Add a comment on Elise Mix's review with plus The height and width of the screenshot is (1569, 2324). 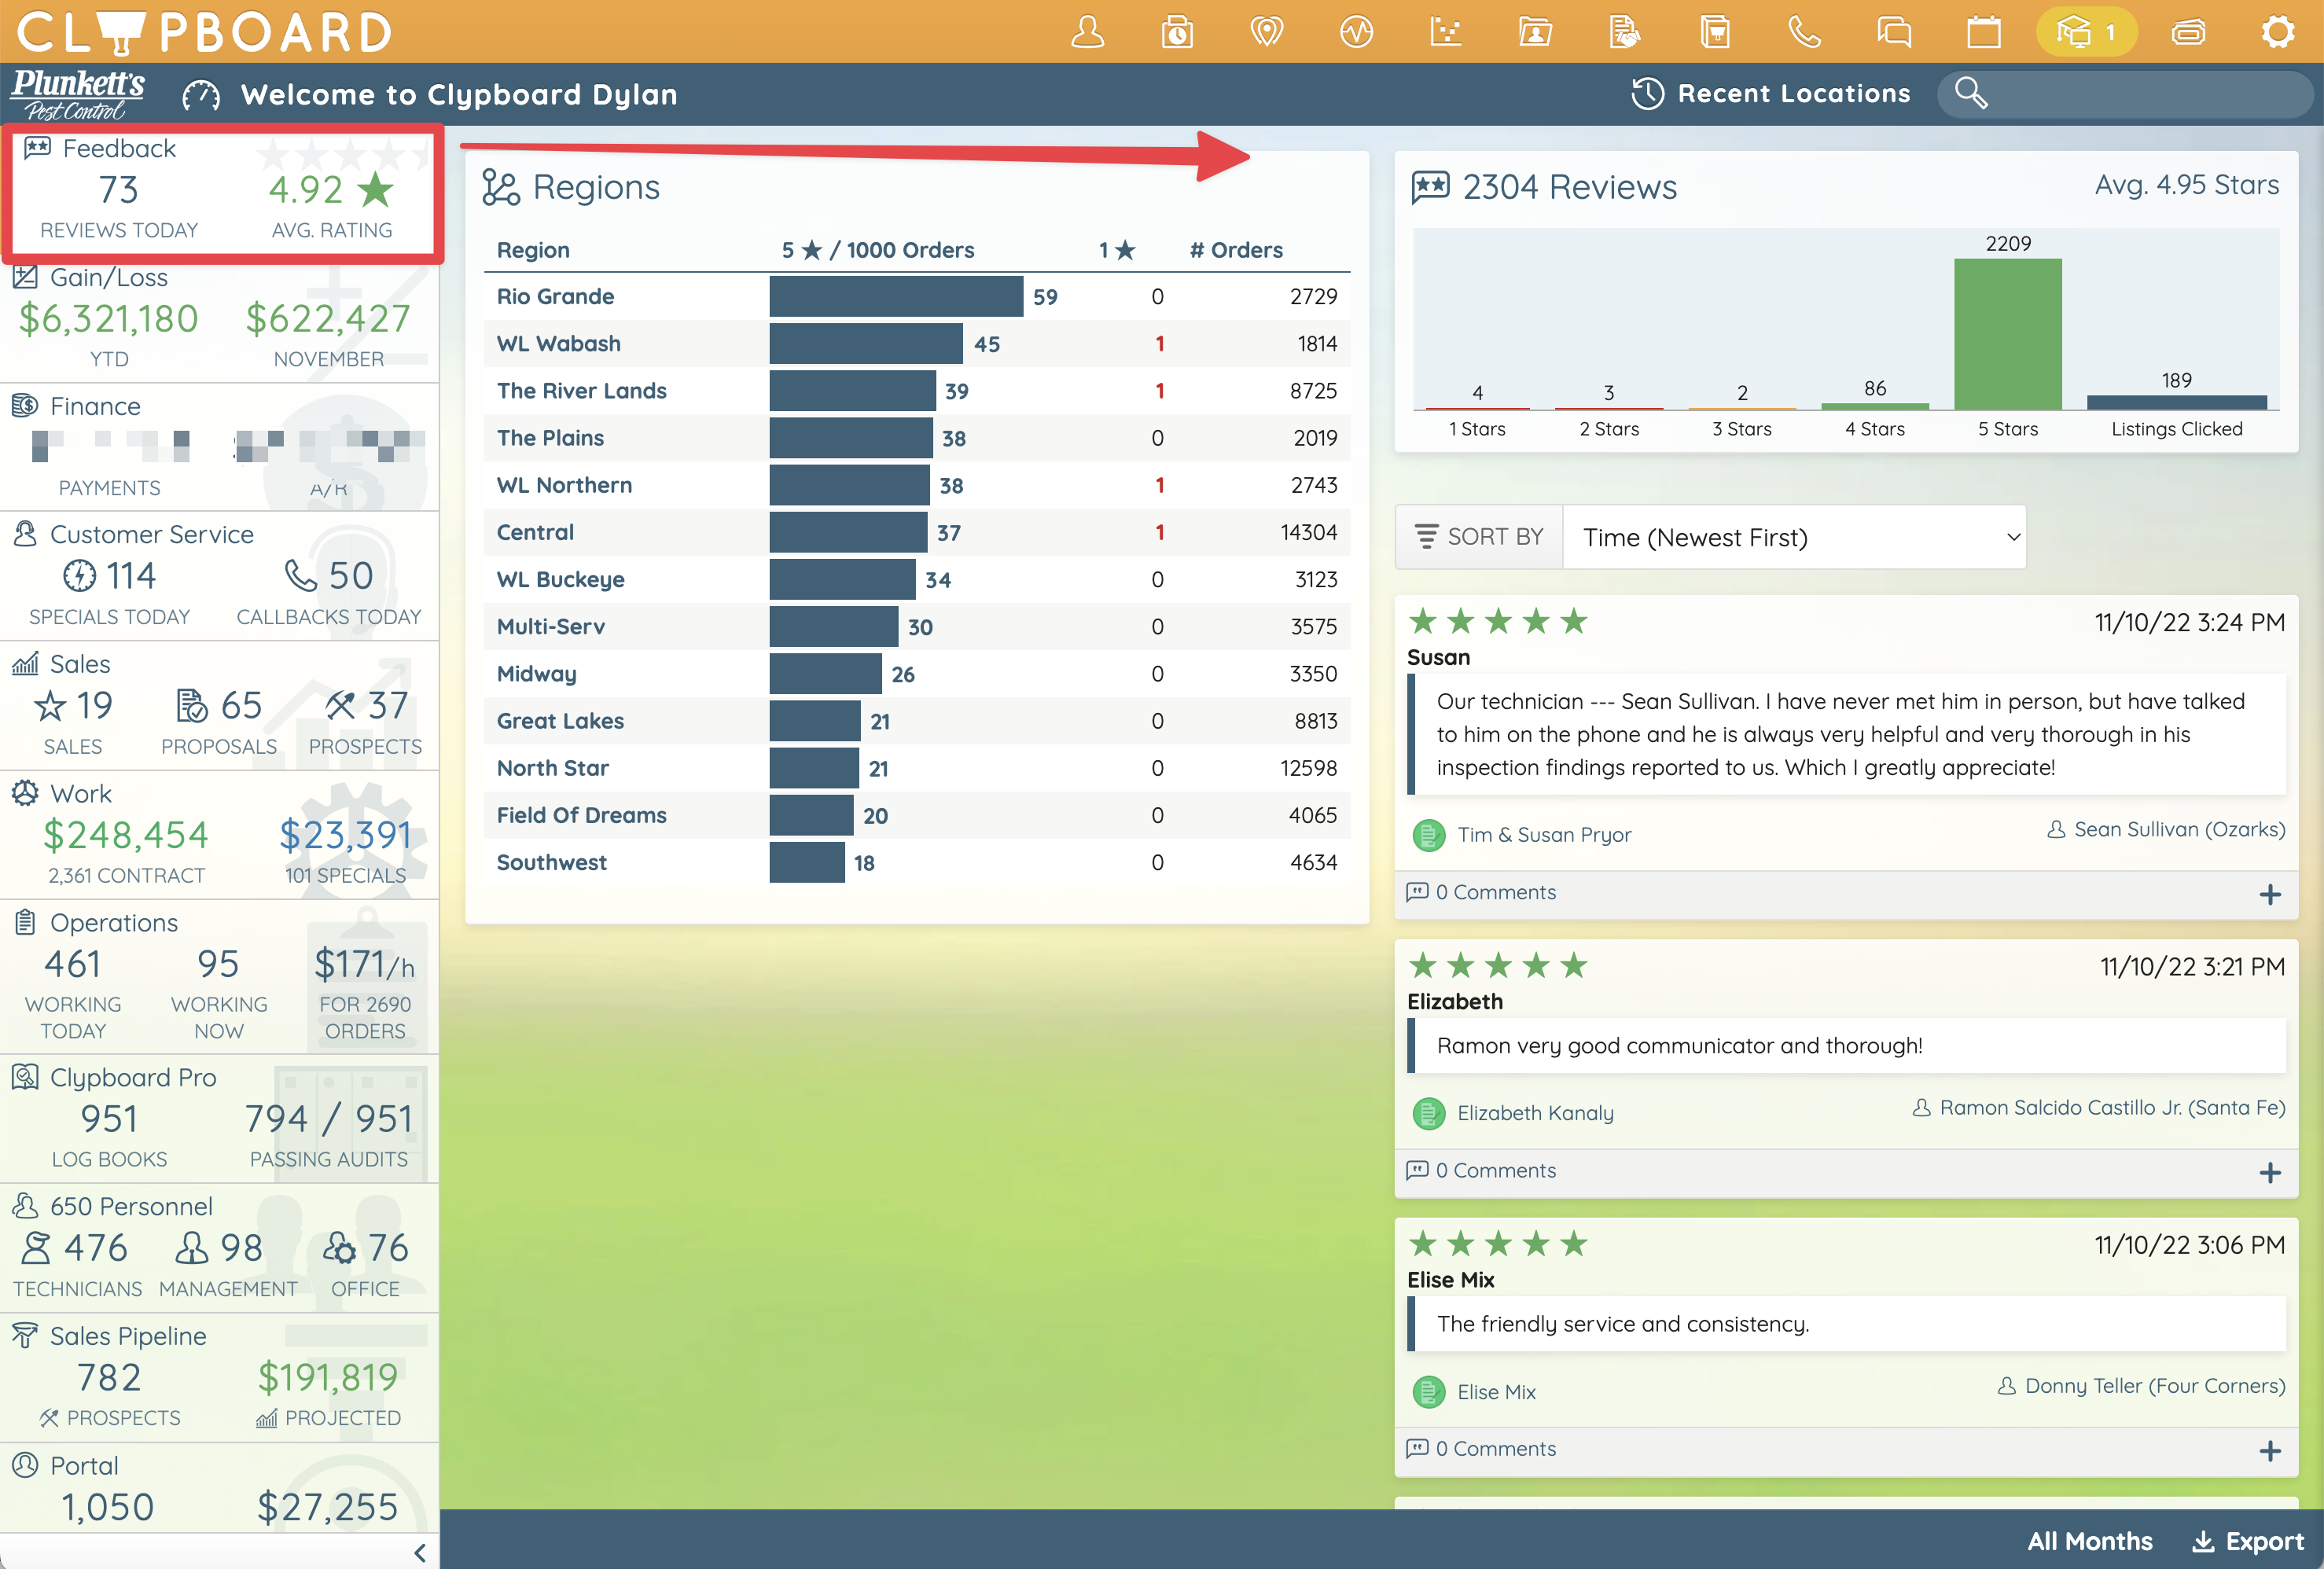pos(2270,1451)
